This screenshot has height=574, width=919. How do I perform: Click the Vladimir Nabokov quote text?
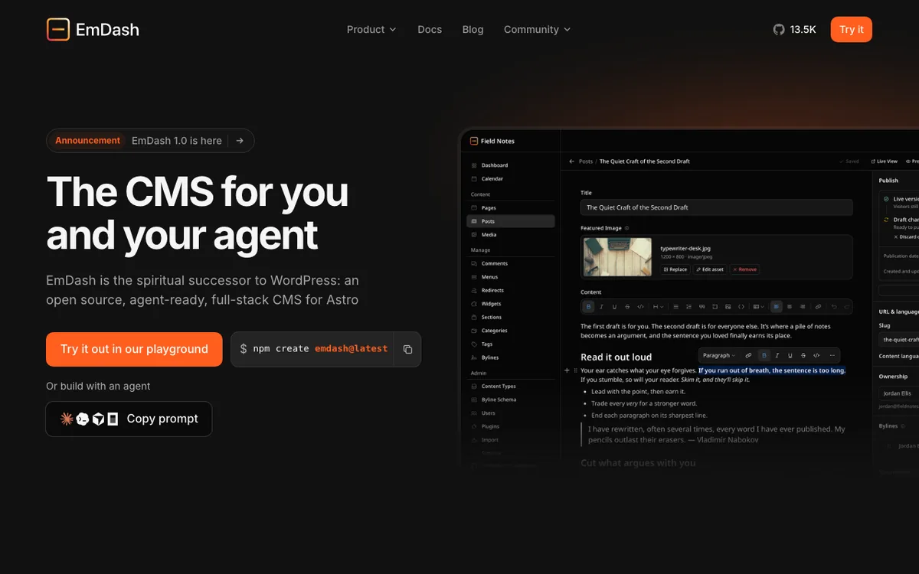[x=716, y=435]
